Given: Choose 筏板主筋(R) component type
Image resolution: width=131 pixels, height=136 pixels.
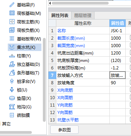Looking at the screenshot, I should (x=28, y=22).
